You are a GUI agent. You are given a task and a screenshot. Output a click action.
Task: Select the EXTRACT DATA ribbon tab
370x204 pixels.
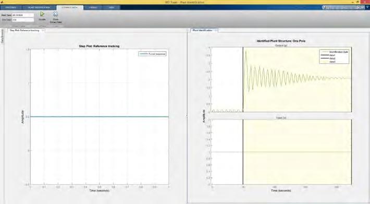(70, 7)
